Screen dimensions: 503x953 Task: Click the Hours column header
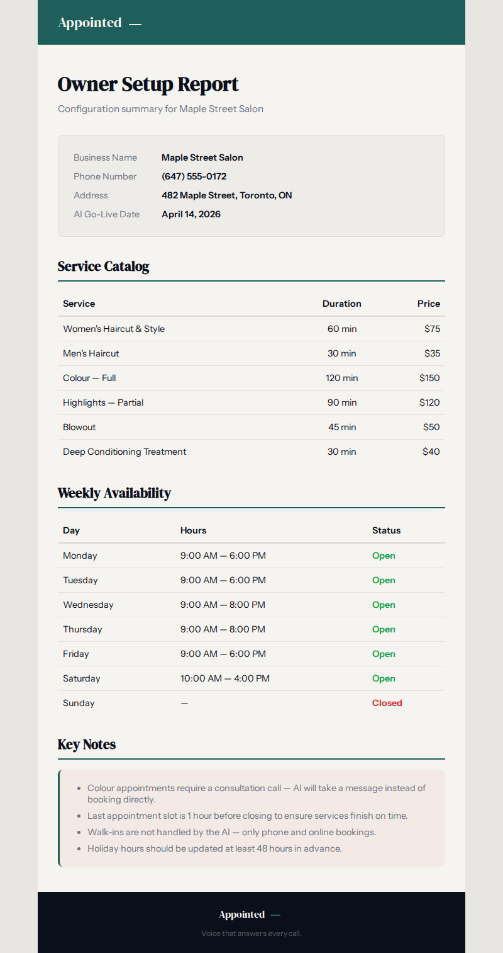[x=193, y=530]
